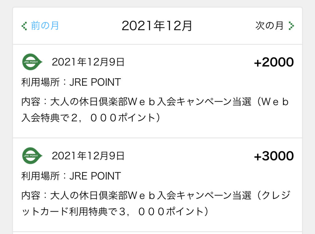315x234 pixels.
Task: Click the 前の月 previous month link
Action: point(45,26)
